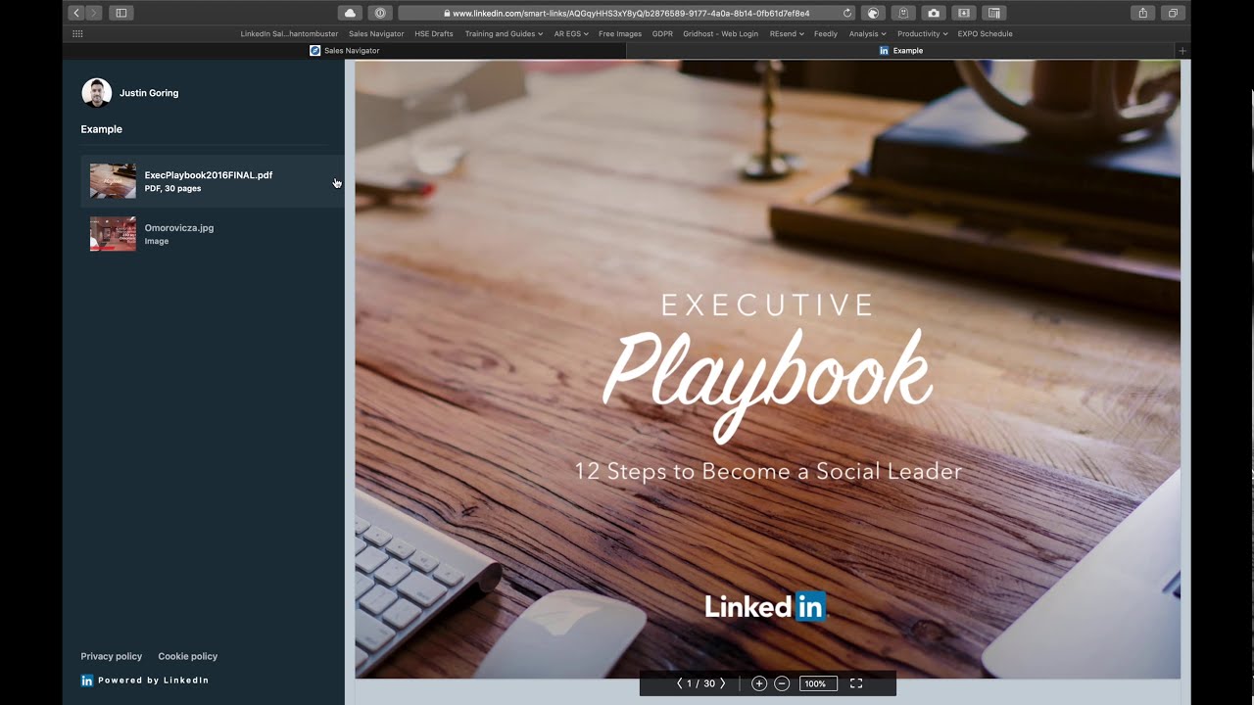The height and width of the screenshot is (705, 1254).
Task: Select ExecPlaybook2016FINAL.pdf in the file list
Action: pos(212,181)
